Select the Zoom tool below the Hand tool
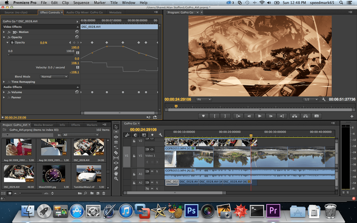Viewport: 357px width, 223px height. click(x=116, y=178)
